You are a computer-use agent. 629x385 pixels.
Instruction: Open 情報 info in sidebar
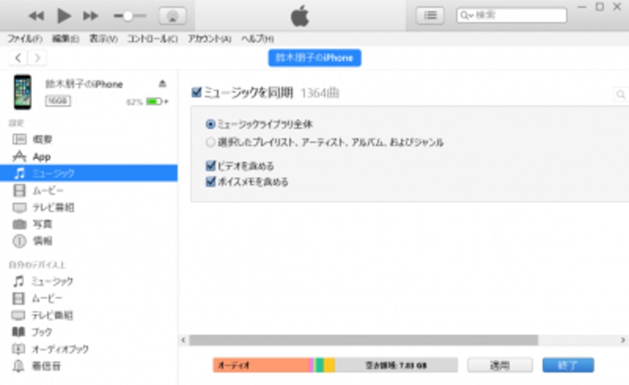(x=89, y=241)
